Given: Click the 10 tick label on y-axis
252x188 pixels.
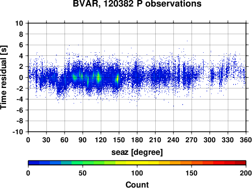Looking at the screenshot, I should tap(19, 23).
